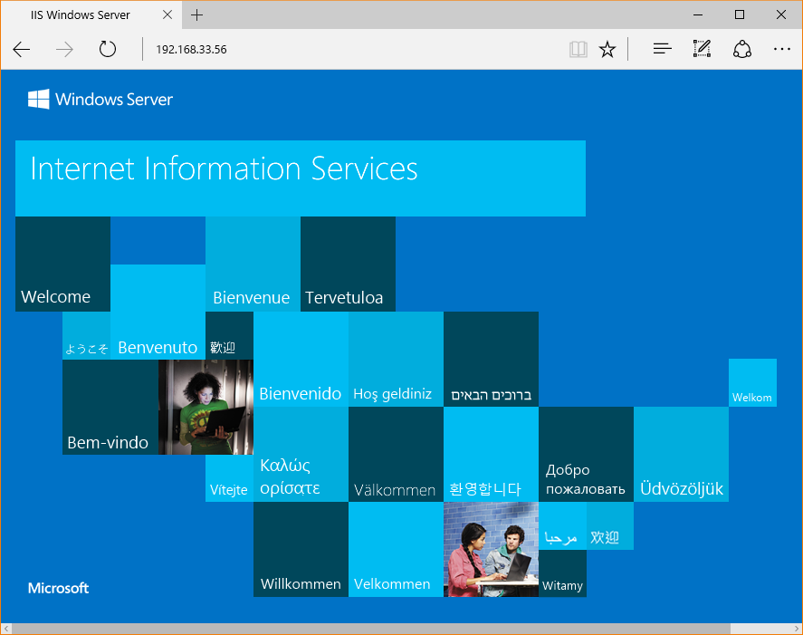Viewport: 803px width, 635px height.
Task: Click the Hebrew ברוכים הבאים tile
Action: [491, 360]
